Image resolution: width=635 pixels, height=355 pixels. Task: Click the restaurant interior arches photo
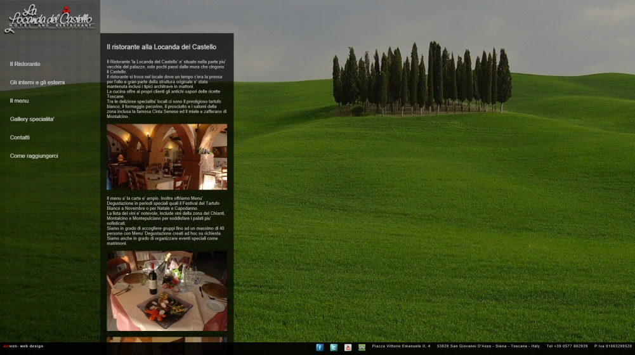[x=167, y=157]
